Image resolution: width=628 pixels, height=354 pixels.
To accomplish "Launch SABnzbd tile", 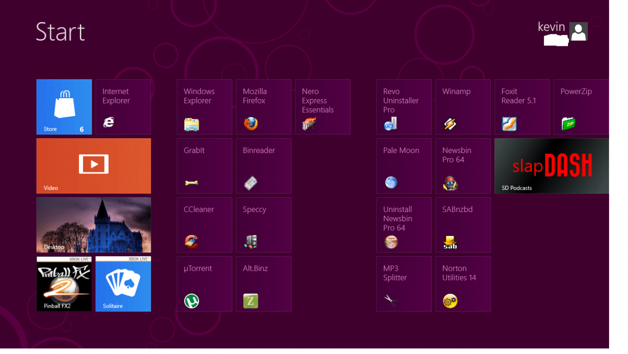I will pyautogui.click(x=463, y=225).
